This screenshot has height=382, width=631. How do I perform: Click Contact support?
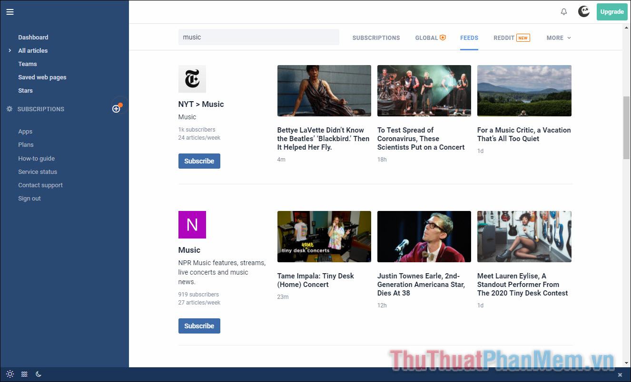pos(40,185)
